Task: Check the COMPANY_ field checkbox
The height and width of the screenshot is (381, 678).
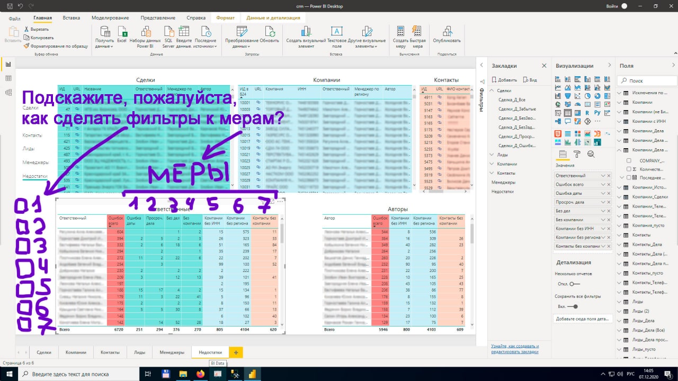Action: [x=629, y=160]
